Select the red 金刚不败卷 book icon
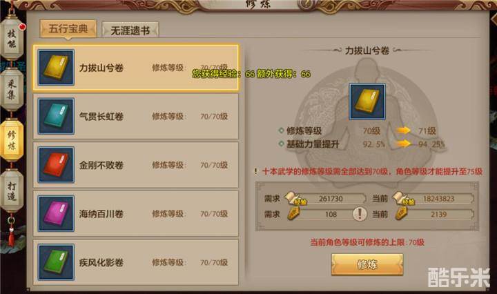497x294 pixels. click(56, 165)
